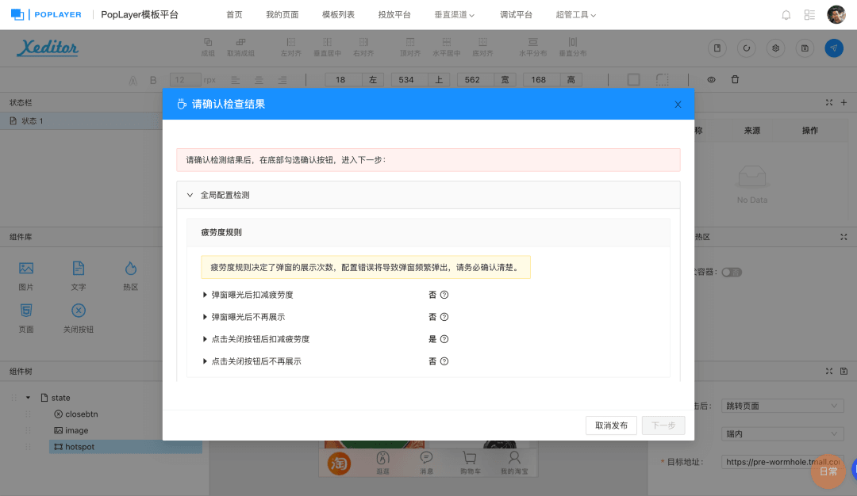Image resolution: width=857 pixels, height=496 pixels.
Task: Toggle the eye visibility icon
Action: 711,80
